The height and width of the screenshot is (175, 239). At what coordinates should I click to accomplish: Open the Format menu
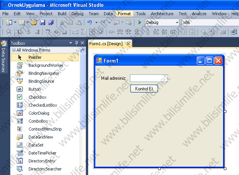[124, 14]
